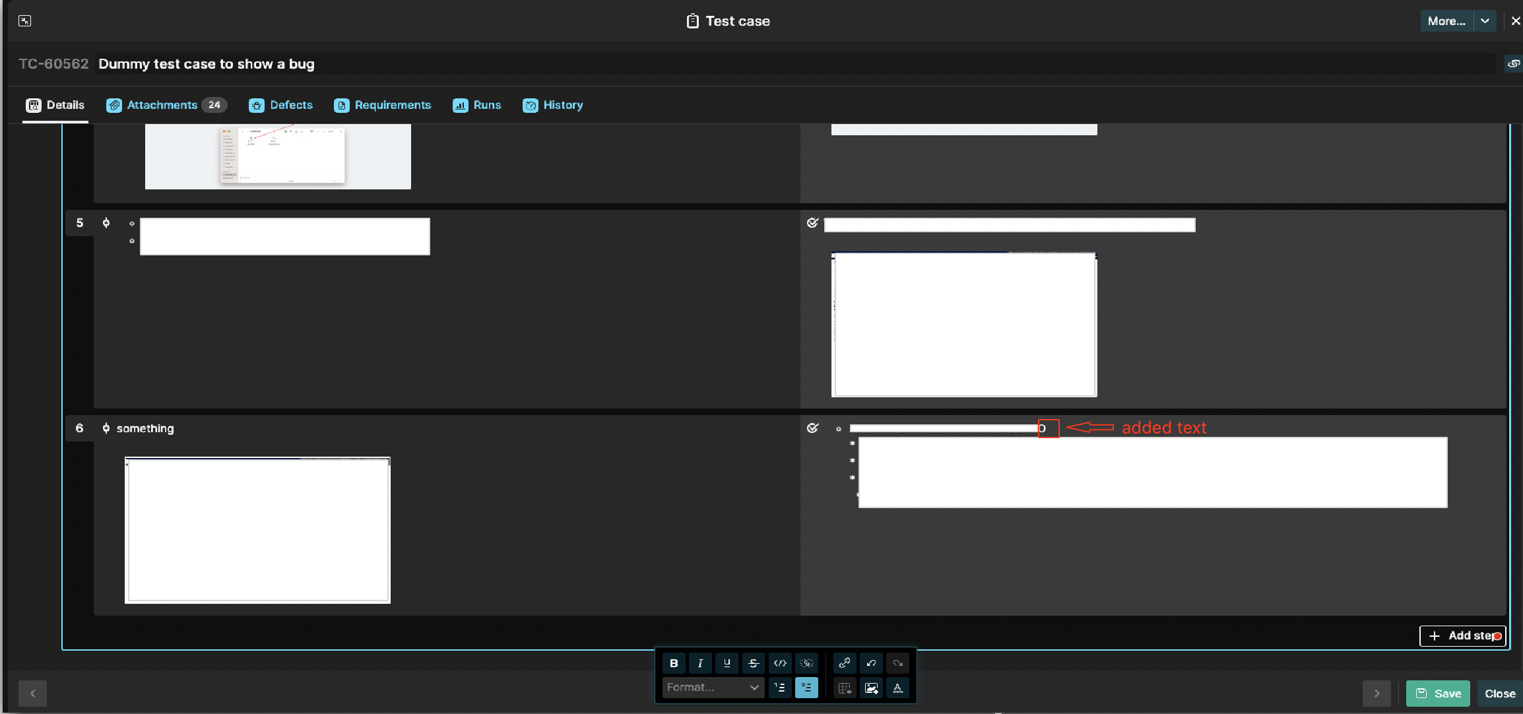Toggle inline code formatting
The width and height of the screenshot is (1523, 714).
(x=780, y=663)
